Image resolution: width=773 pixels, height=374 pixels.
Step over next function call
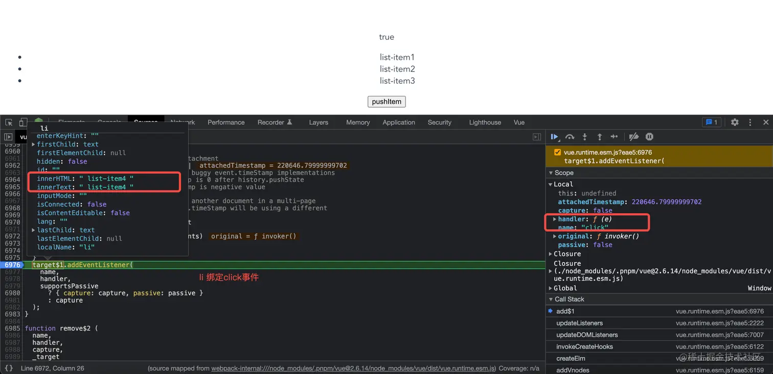570,137
